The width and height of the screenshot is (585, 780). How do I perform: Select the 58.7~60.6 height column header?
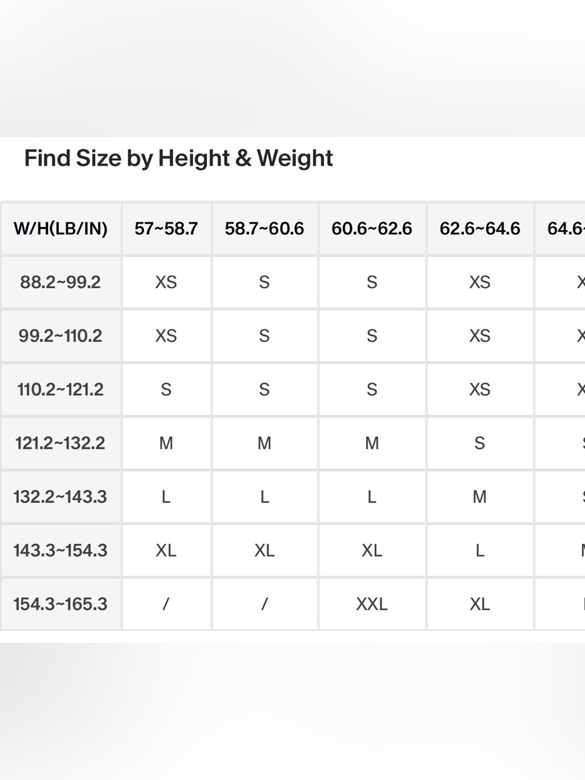pos(264,228)
